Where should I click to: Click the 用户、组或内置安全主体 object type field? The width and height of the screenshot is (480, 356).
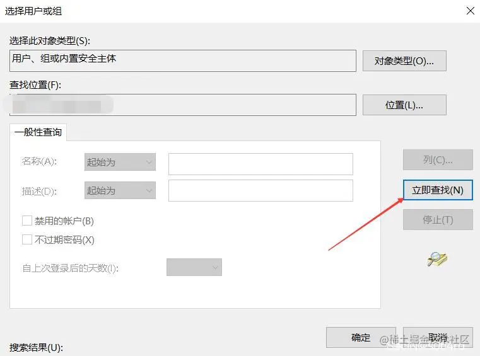tap(183, 61)
